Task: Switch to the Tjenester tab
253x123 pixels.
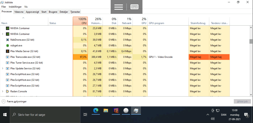Action: [75, 12]
